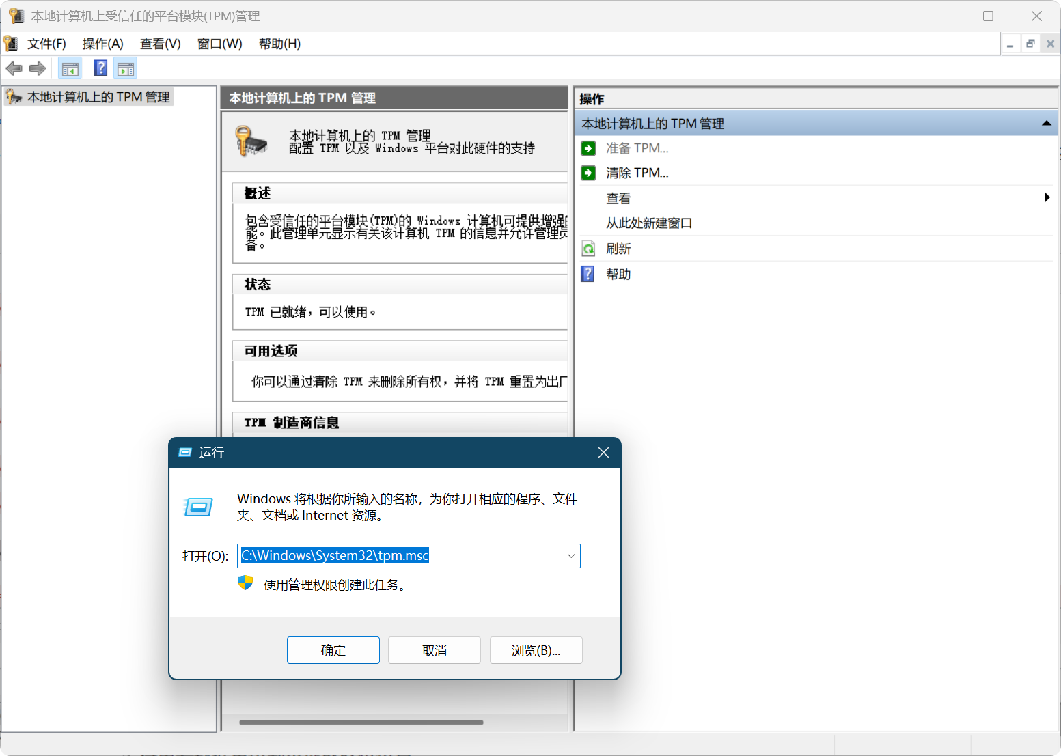Click the MMC icon beside the File menu

tap(10, 44)
